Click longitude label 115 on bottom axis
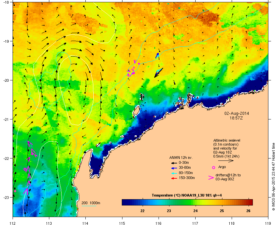This screenshot has height=225, width=278. pos(122,223)
